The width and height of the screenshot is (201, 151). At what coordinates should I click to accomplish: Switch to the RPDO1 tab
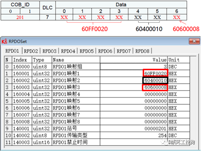pyautogui.click(x=12, y=51)
